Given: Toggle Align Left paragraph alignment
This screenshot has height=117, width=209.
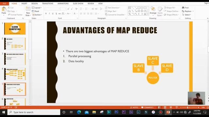Looking at the screenshot, I should coord(81,14).
